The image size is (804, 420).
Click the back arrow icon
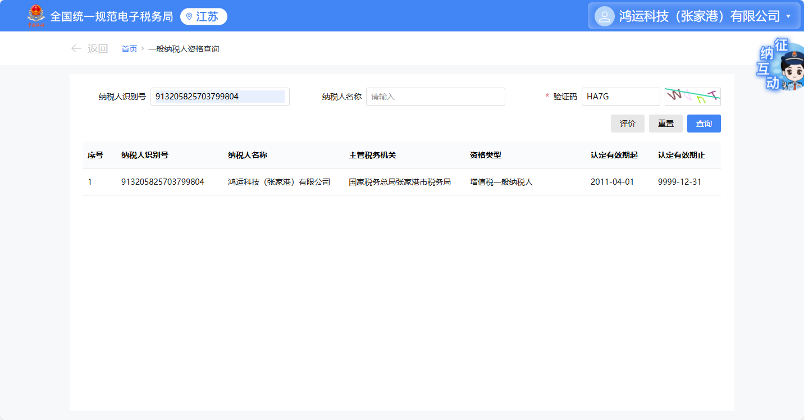pyautogui.click(x=76, y=49)
